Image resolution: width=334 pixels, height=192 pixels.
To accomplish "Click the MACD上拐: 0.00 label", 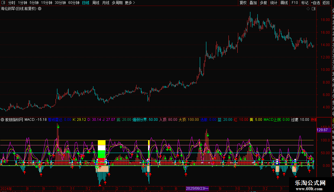I will click(276, 120).
